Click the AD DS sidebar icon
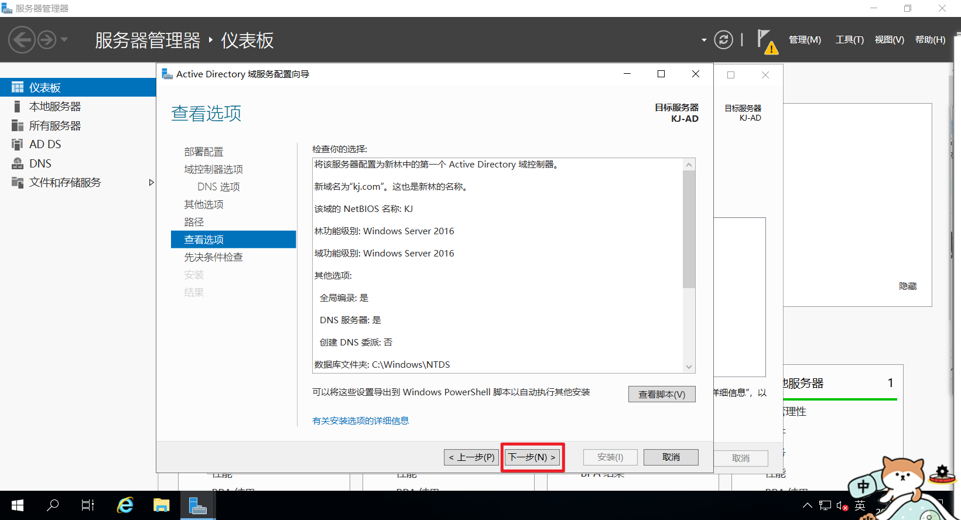961x520 pixels. (x=18, y=144)
